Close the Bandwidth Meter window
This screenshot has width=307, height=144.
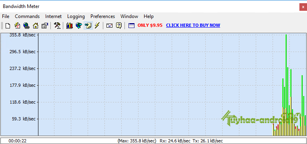tap(303, 7)
